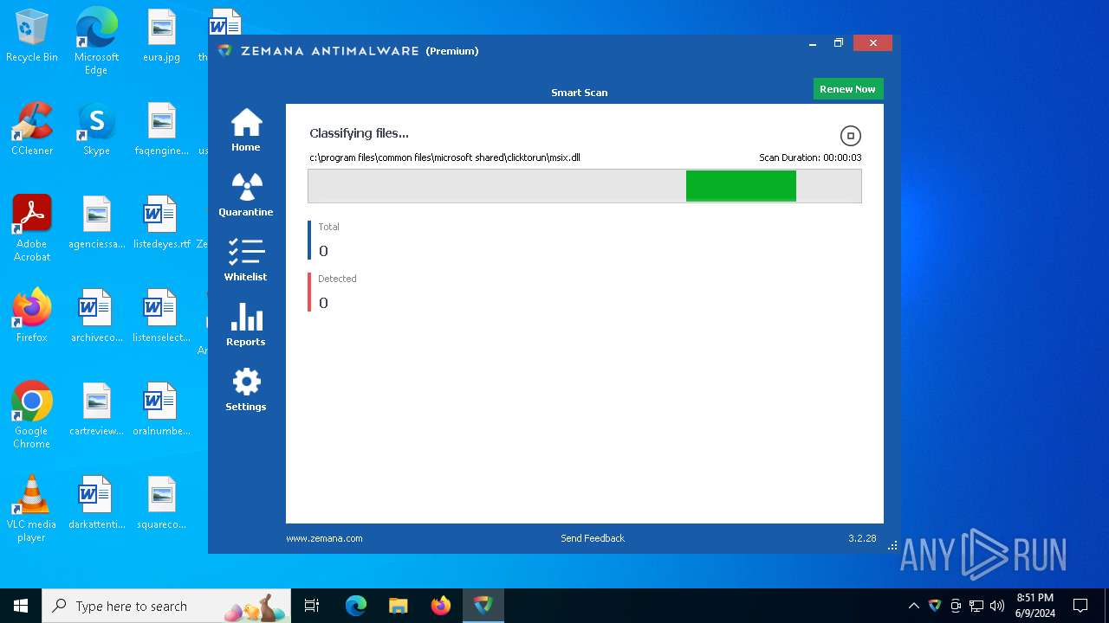Click the Scan Duration timer text
1109x623 pixels.
pos(810,158)
